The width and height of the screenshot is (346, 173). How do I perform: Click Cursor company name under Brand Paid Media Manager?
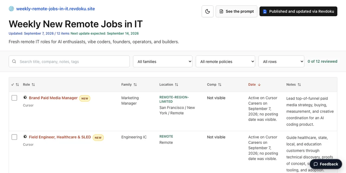pos(28,105)
